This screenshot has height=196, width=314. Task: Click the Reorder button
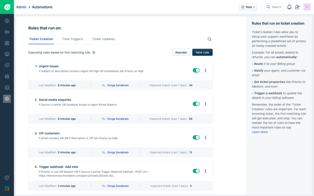(x=181, y=52)
